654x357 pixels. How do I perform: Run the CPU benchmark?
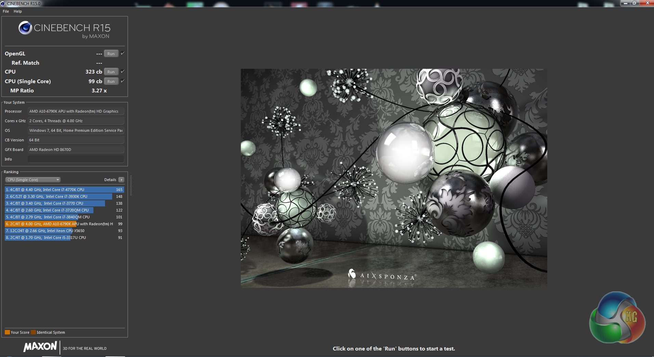111,72
